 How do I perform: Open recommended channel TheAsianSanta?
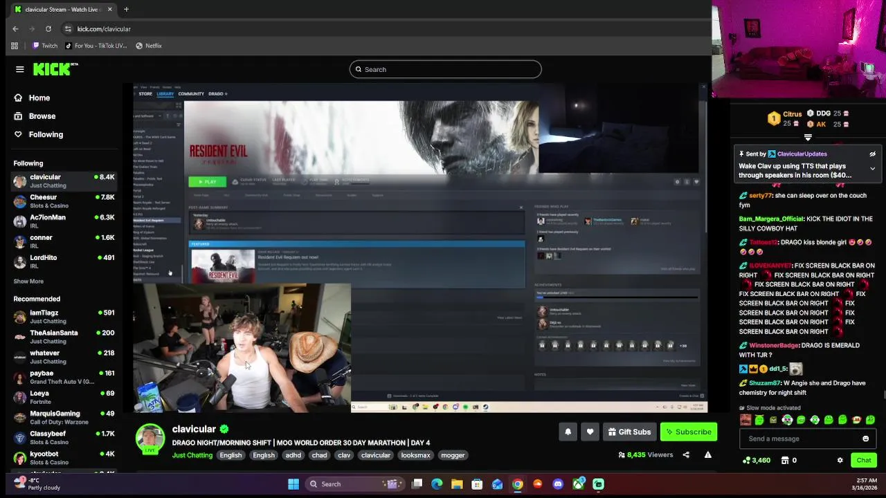click(64, 337)
